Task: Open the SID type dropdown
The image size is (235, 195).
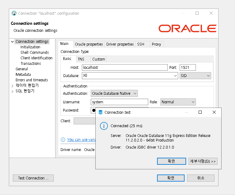Action: click(x=195, y=76)
